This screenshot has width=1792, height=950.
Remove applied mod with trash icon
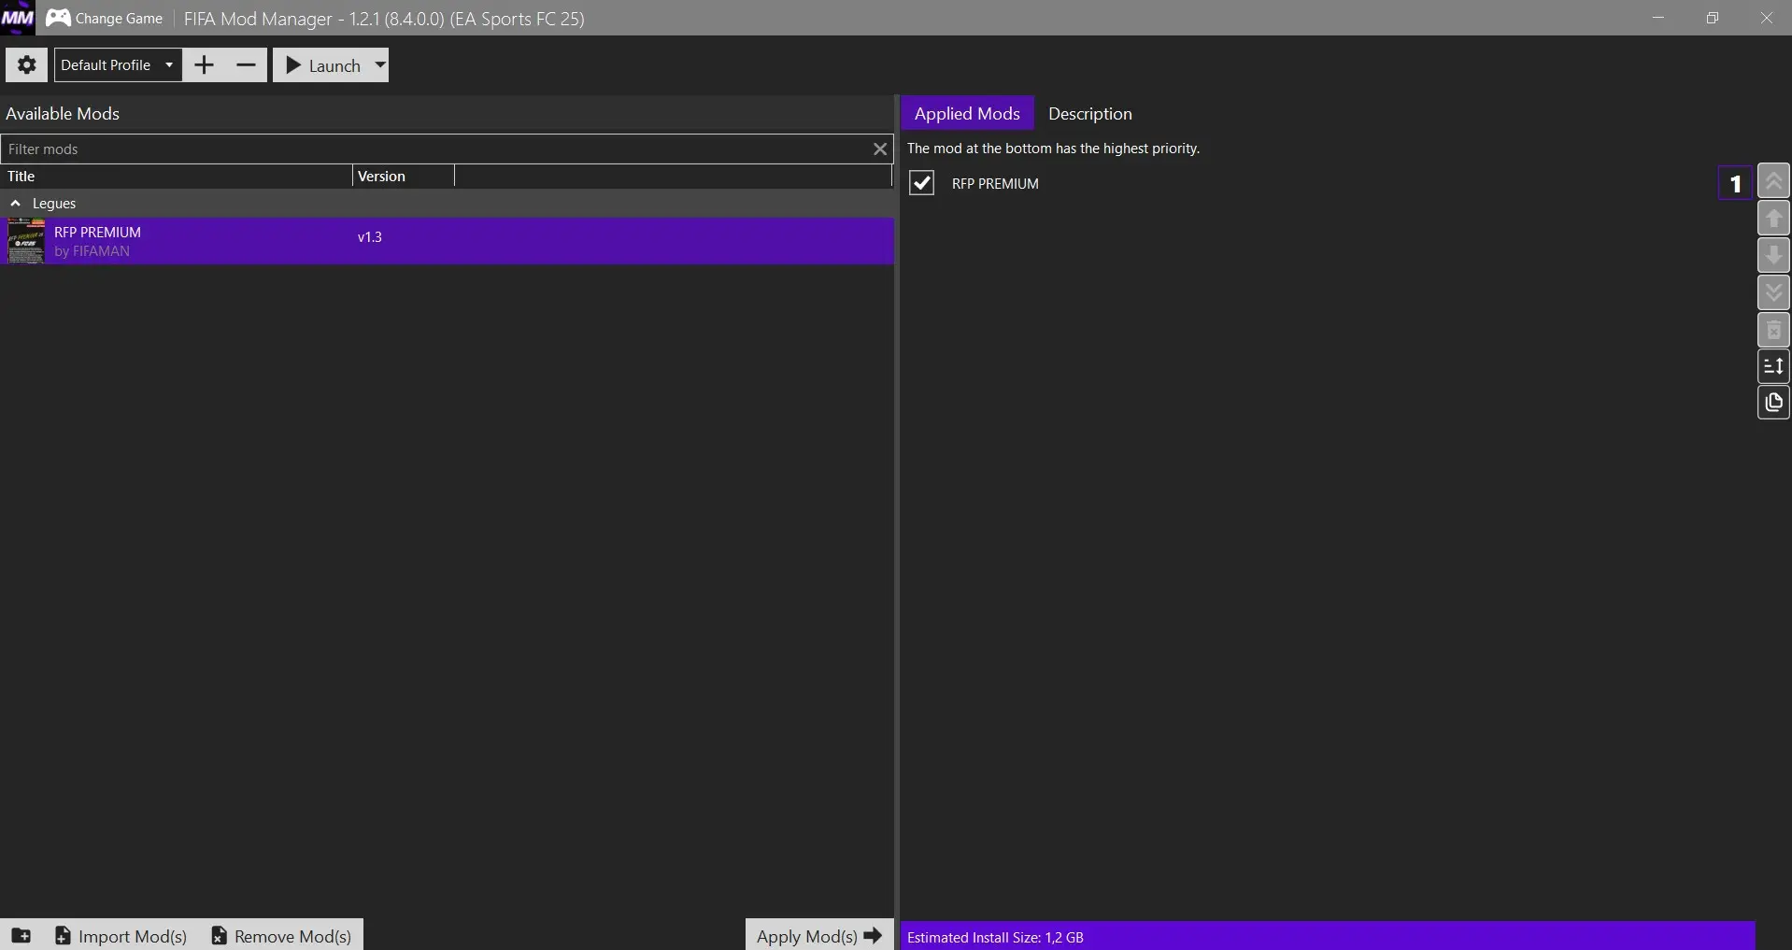point(1773,330)
